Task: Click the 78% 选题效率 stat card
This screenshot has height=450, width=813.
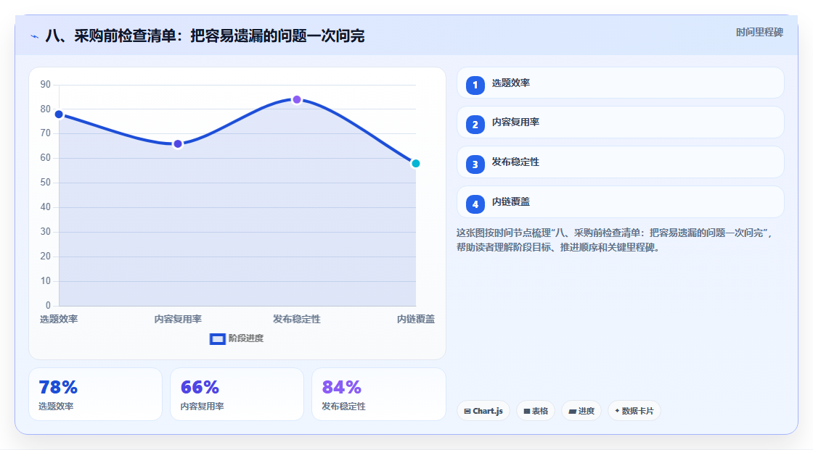Action: (x=95, y=394)
